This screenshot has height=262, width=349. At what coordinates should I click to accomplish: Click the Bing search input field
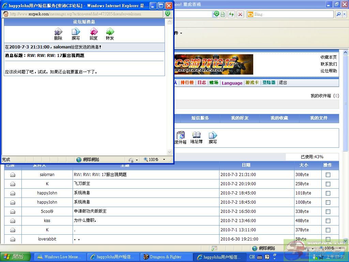pos(293,14)
